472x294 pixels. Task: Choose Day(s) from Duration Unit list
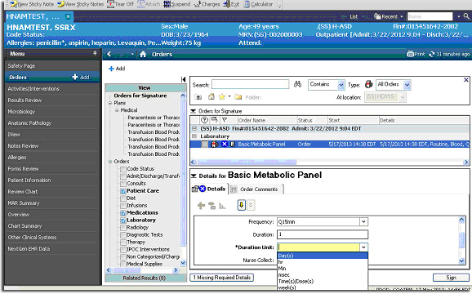tap(323, 256)
